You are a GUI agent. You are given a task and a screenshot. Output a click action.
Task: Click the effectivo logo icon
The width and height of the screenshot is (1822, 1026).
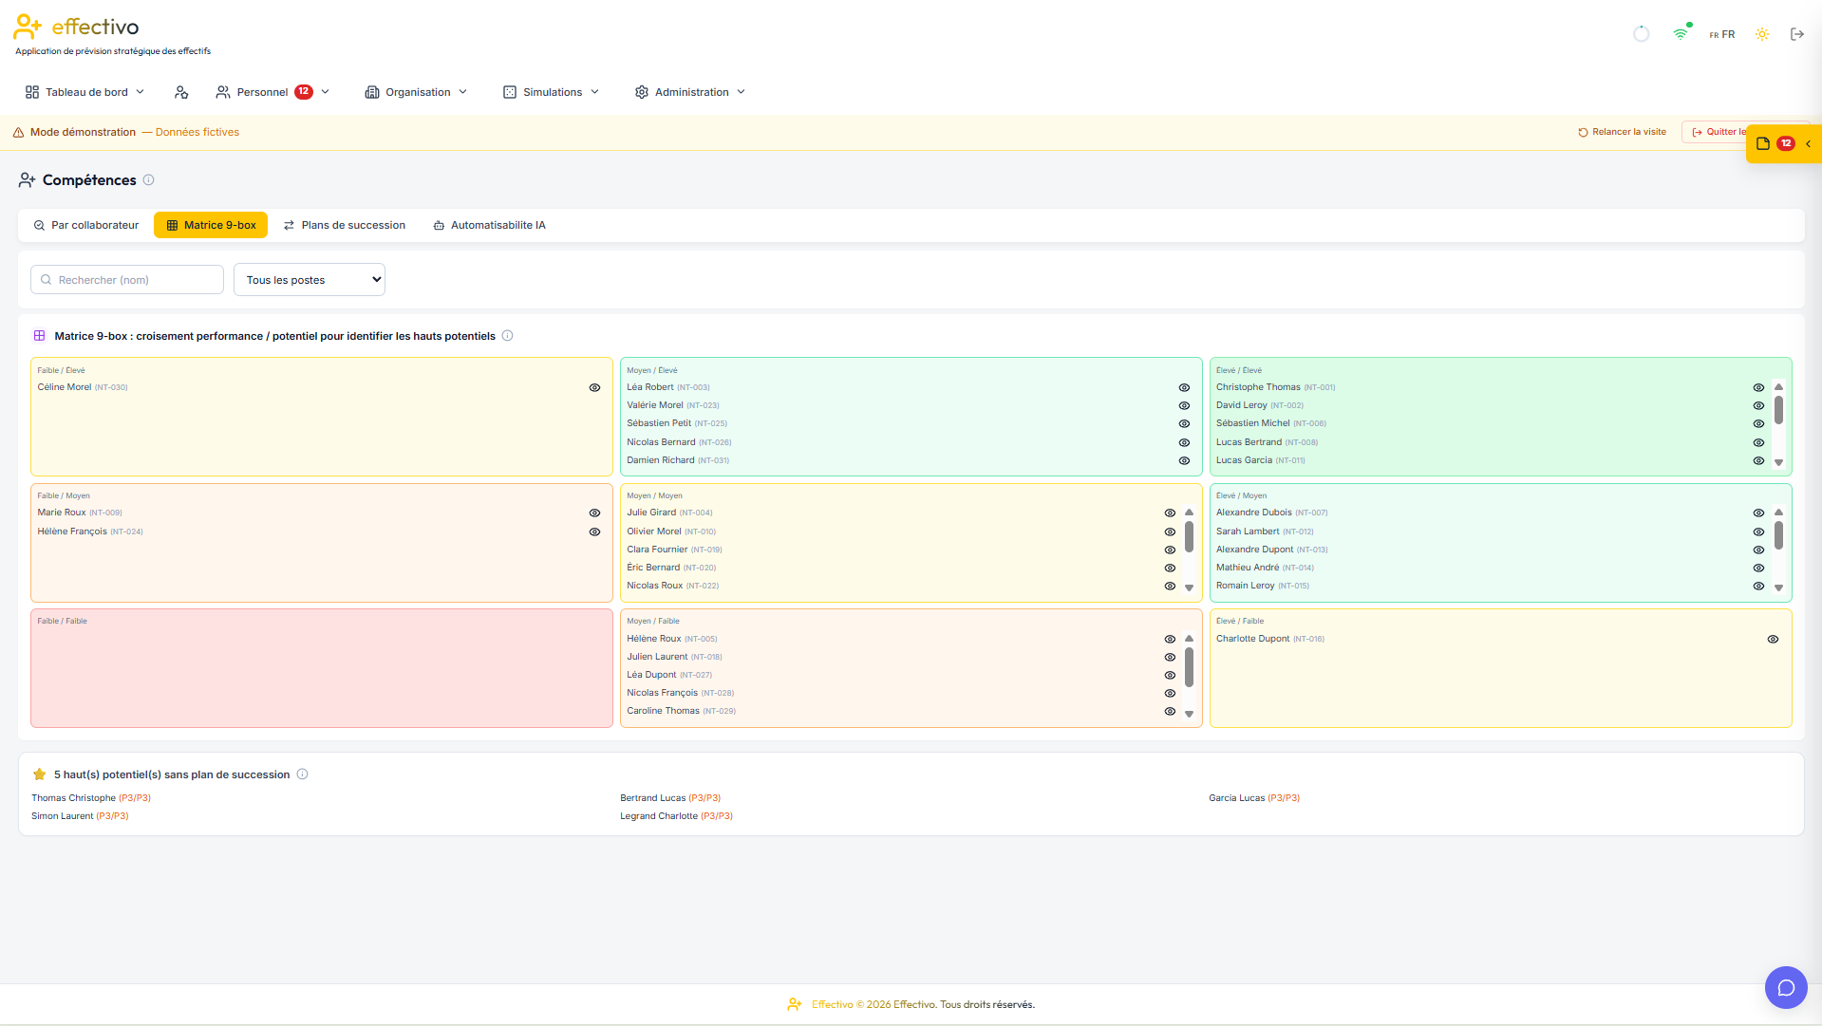[x=28, y=27]
